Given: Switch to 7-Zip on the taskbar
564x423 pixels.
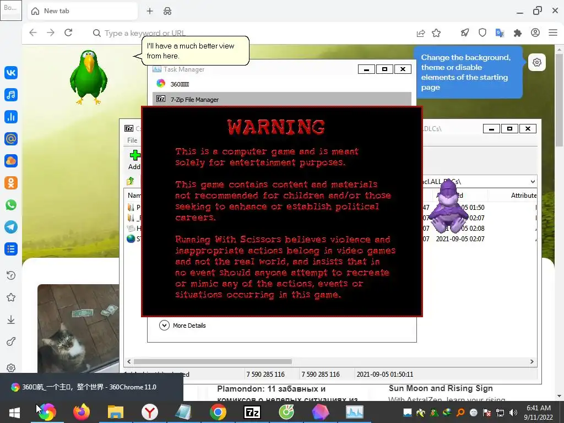Looking at the screenshot, I should [252, 412].
